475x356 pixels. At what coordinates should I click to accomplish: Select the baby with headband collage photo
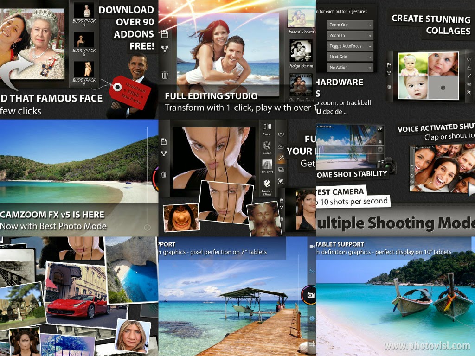[x=413, y=64]
